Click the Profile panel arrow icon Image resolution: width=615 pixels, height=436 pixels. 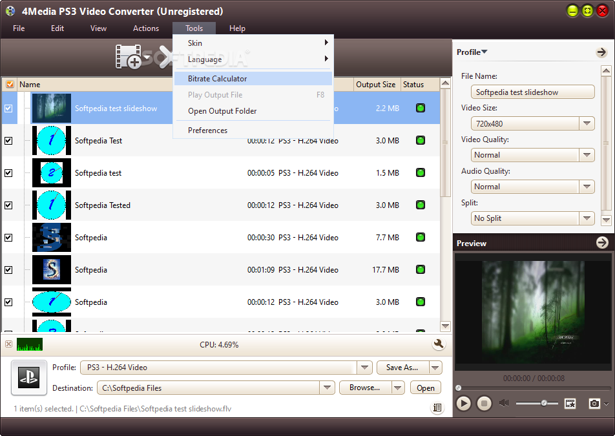tap(601, 52)
